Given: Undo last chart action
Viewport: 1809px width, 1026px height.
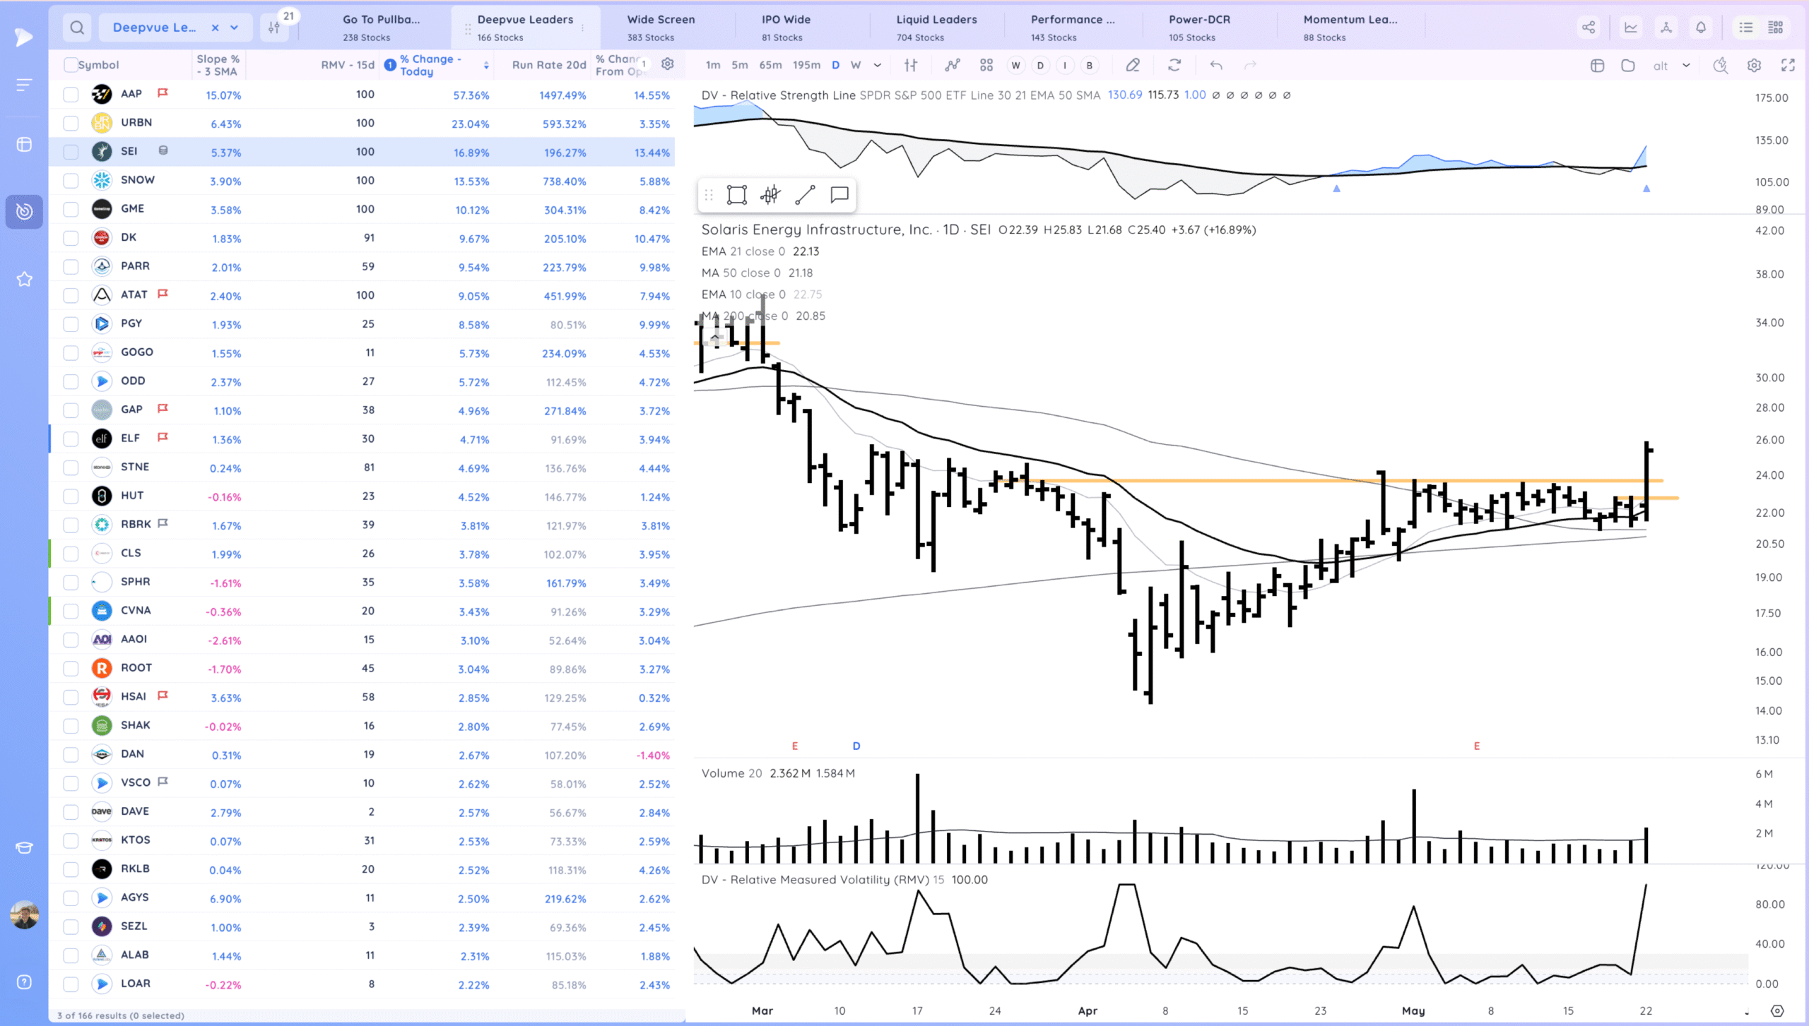Looking at the screenshot, I should coord(1216,65).
